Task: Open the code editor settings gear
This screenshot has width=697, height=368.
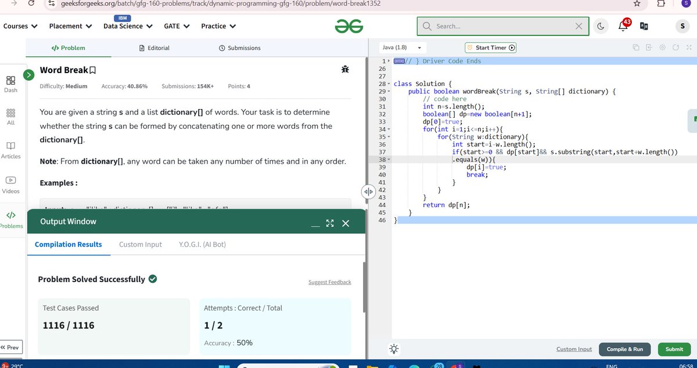Action: point(663,48)
